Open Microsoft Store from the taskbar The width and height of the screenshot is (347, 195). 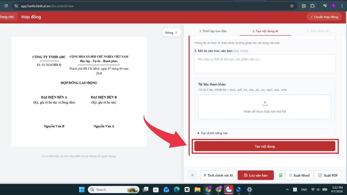[x=156, y=190]
